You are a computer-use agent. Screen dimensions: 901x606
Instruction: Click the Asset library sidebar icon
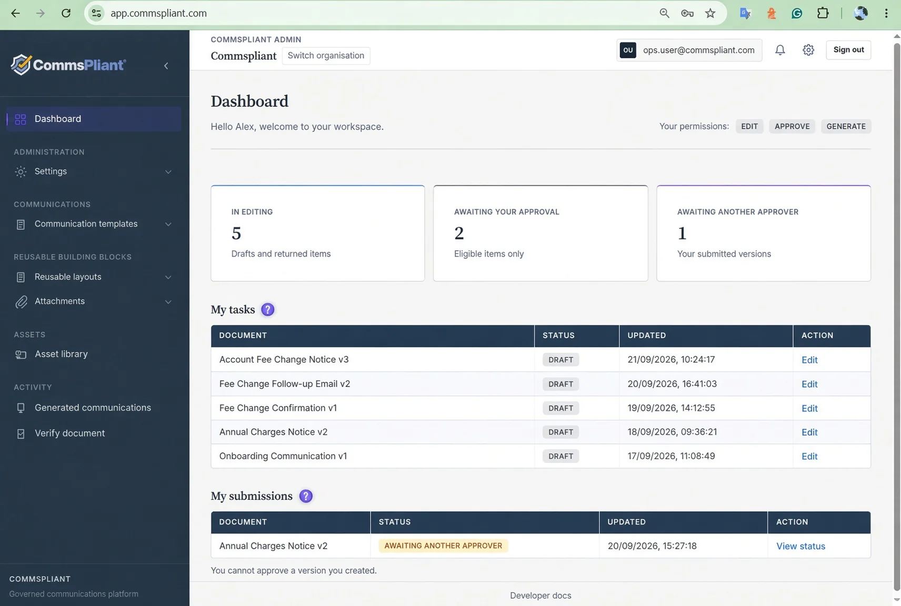(21, 355)
